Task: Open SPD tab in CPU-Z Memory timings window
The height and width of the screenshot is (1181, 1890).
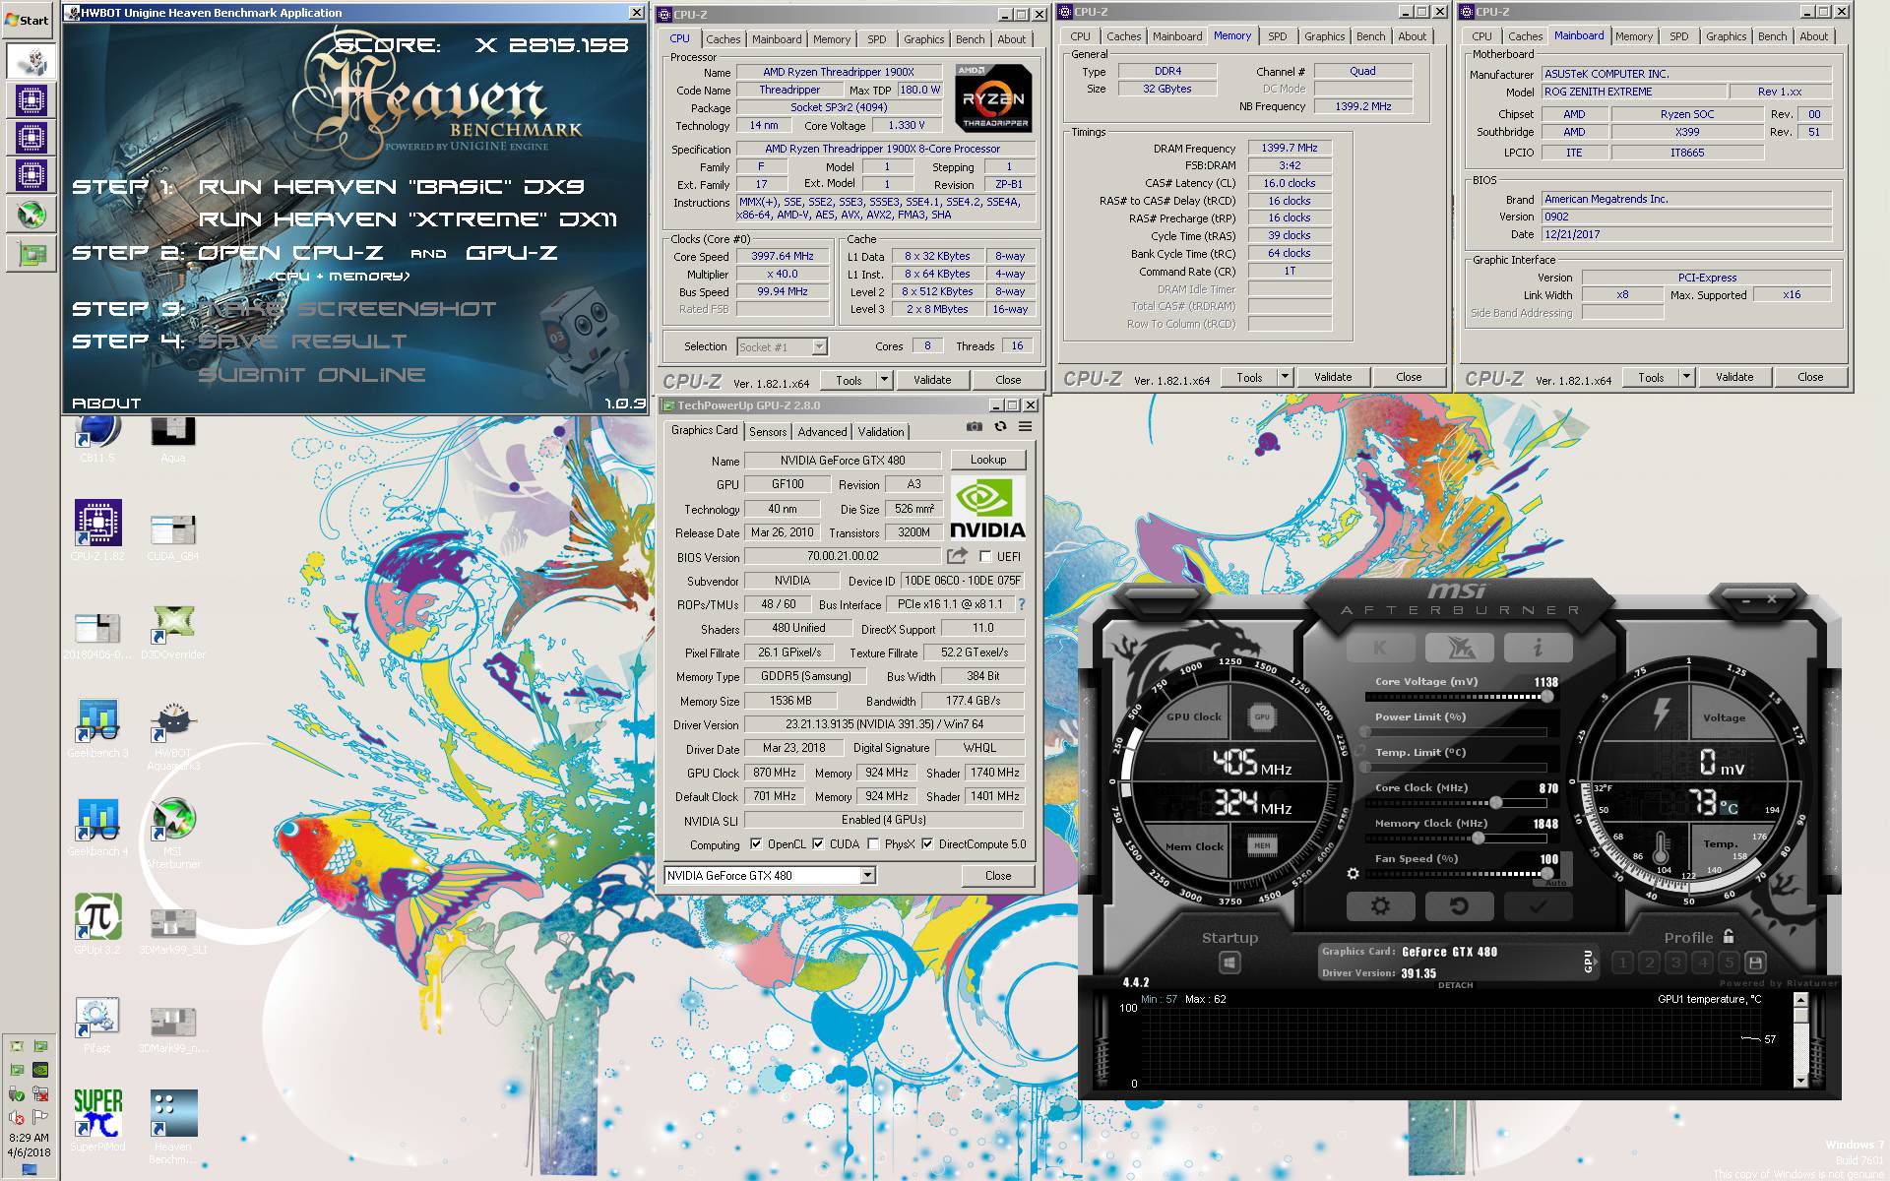Action: pyautogui.click(x=1277, y=36)
